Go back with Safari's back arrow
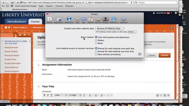Screen dimensions: 189x106 tap(3, 2)
